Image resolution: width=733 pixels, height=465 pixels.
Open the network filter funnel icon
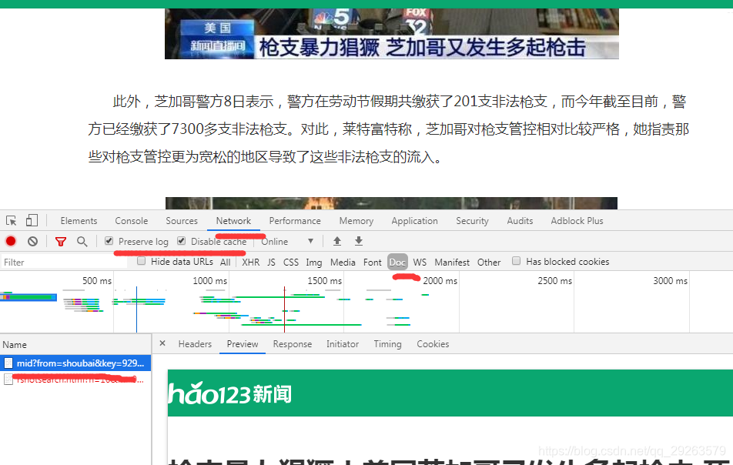coord(61,241)
